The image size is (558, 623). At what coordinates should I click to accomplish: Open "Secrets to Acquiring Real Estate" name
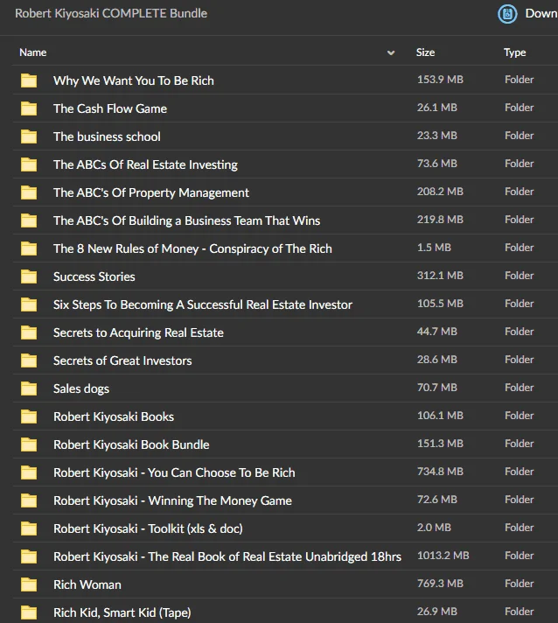(x=138, y=332)
